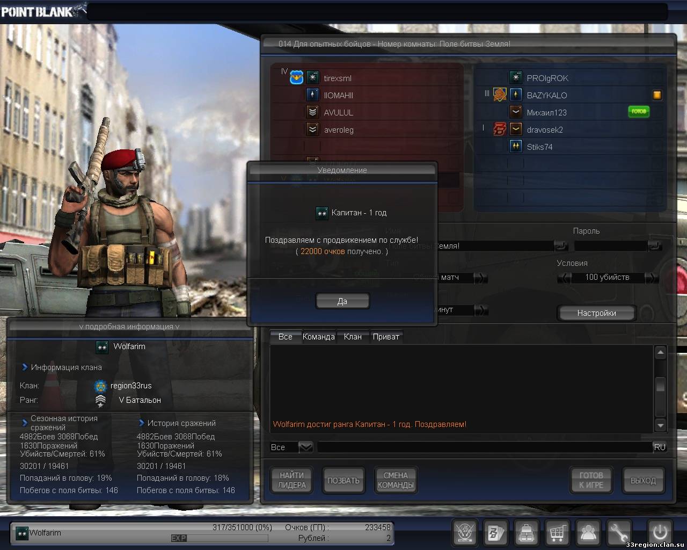Click dravosek2's red PB clan emblem
This screenshot has width=687, height=550.
coord(500,129)
